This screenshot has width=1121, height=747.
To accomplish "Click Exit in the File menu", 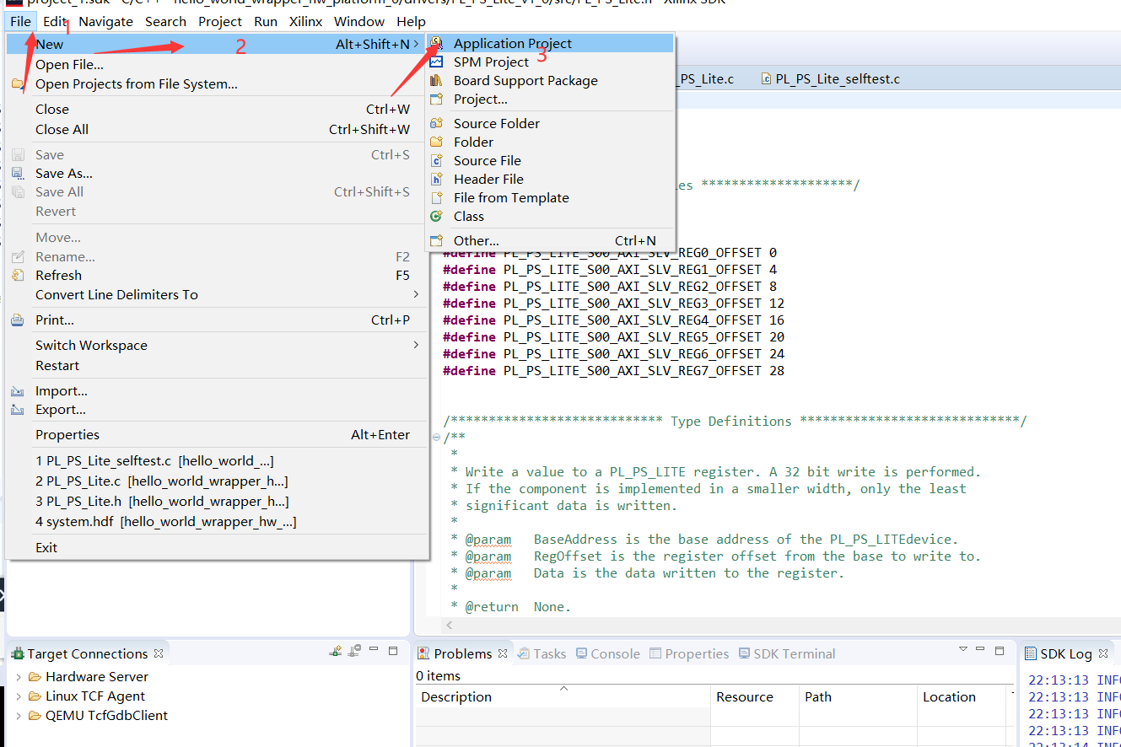I will click(217, 547).
